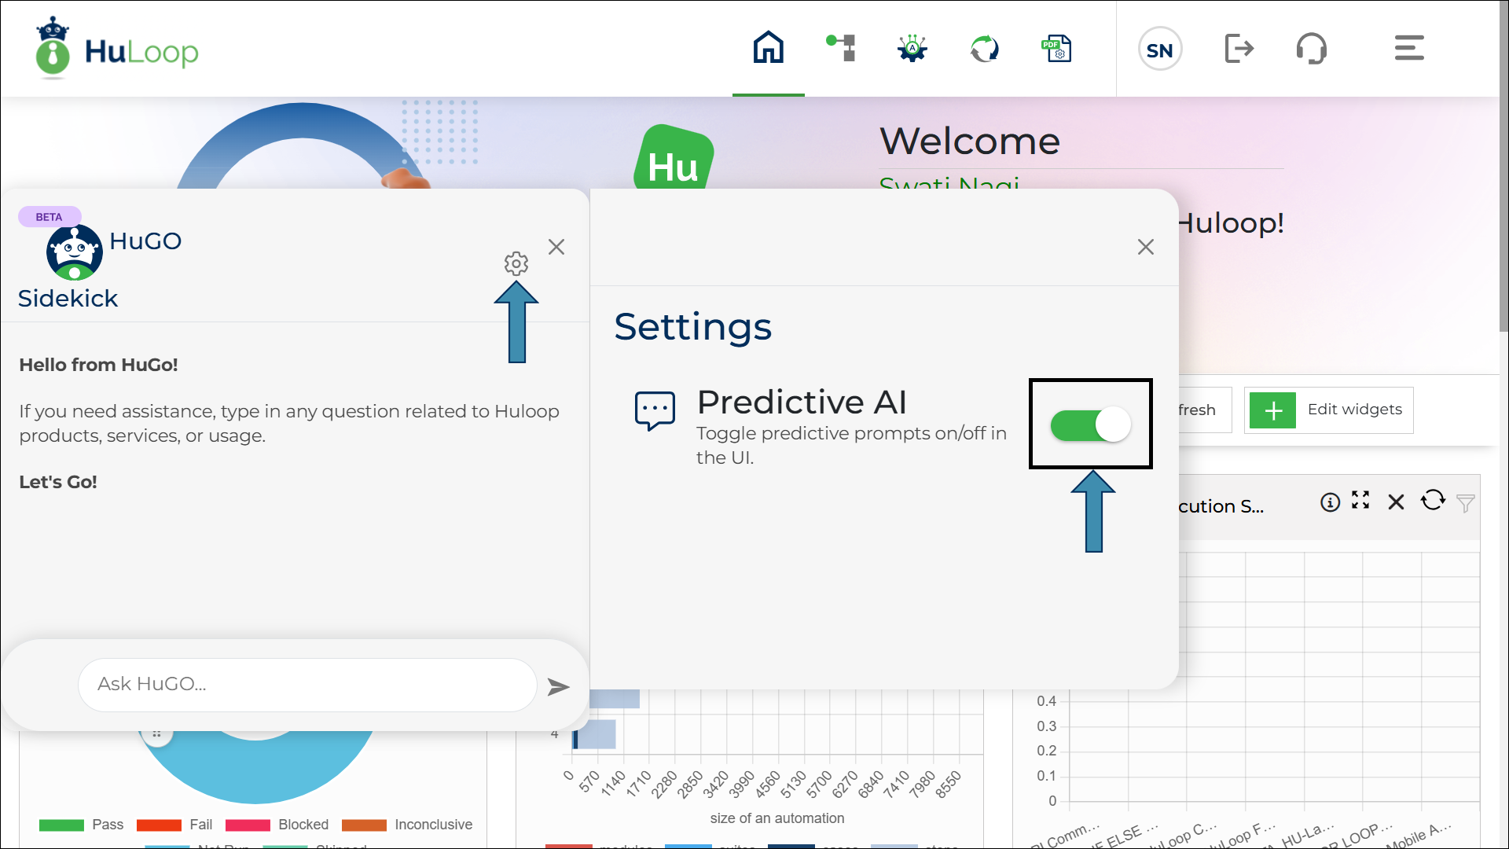This screenshot has width=1509, height=849.
Task: Open the widget filter funnel
Action: tap(1465, 503)
